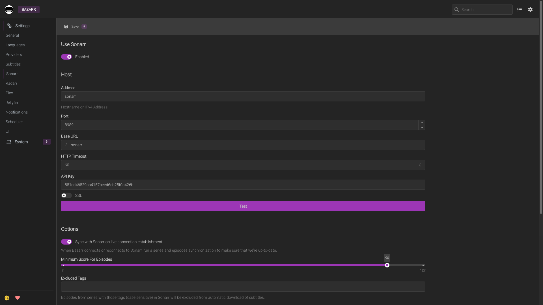Click the magnifier icon in the search box
The image size is (543, 305).
[x=456, y=10]
